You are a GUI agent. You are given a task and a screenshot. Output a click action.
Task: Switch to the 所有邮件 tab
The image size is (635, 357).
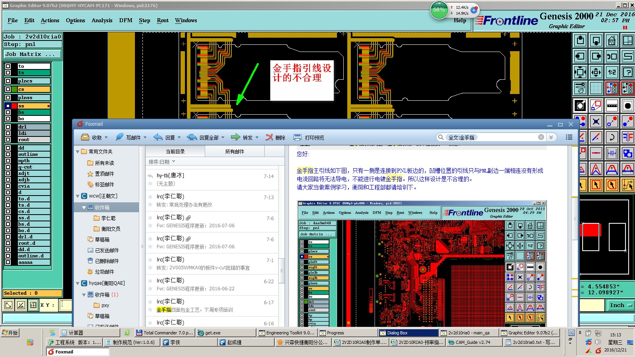point(235,152)
